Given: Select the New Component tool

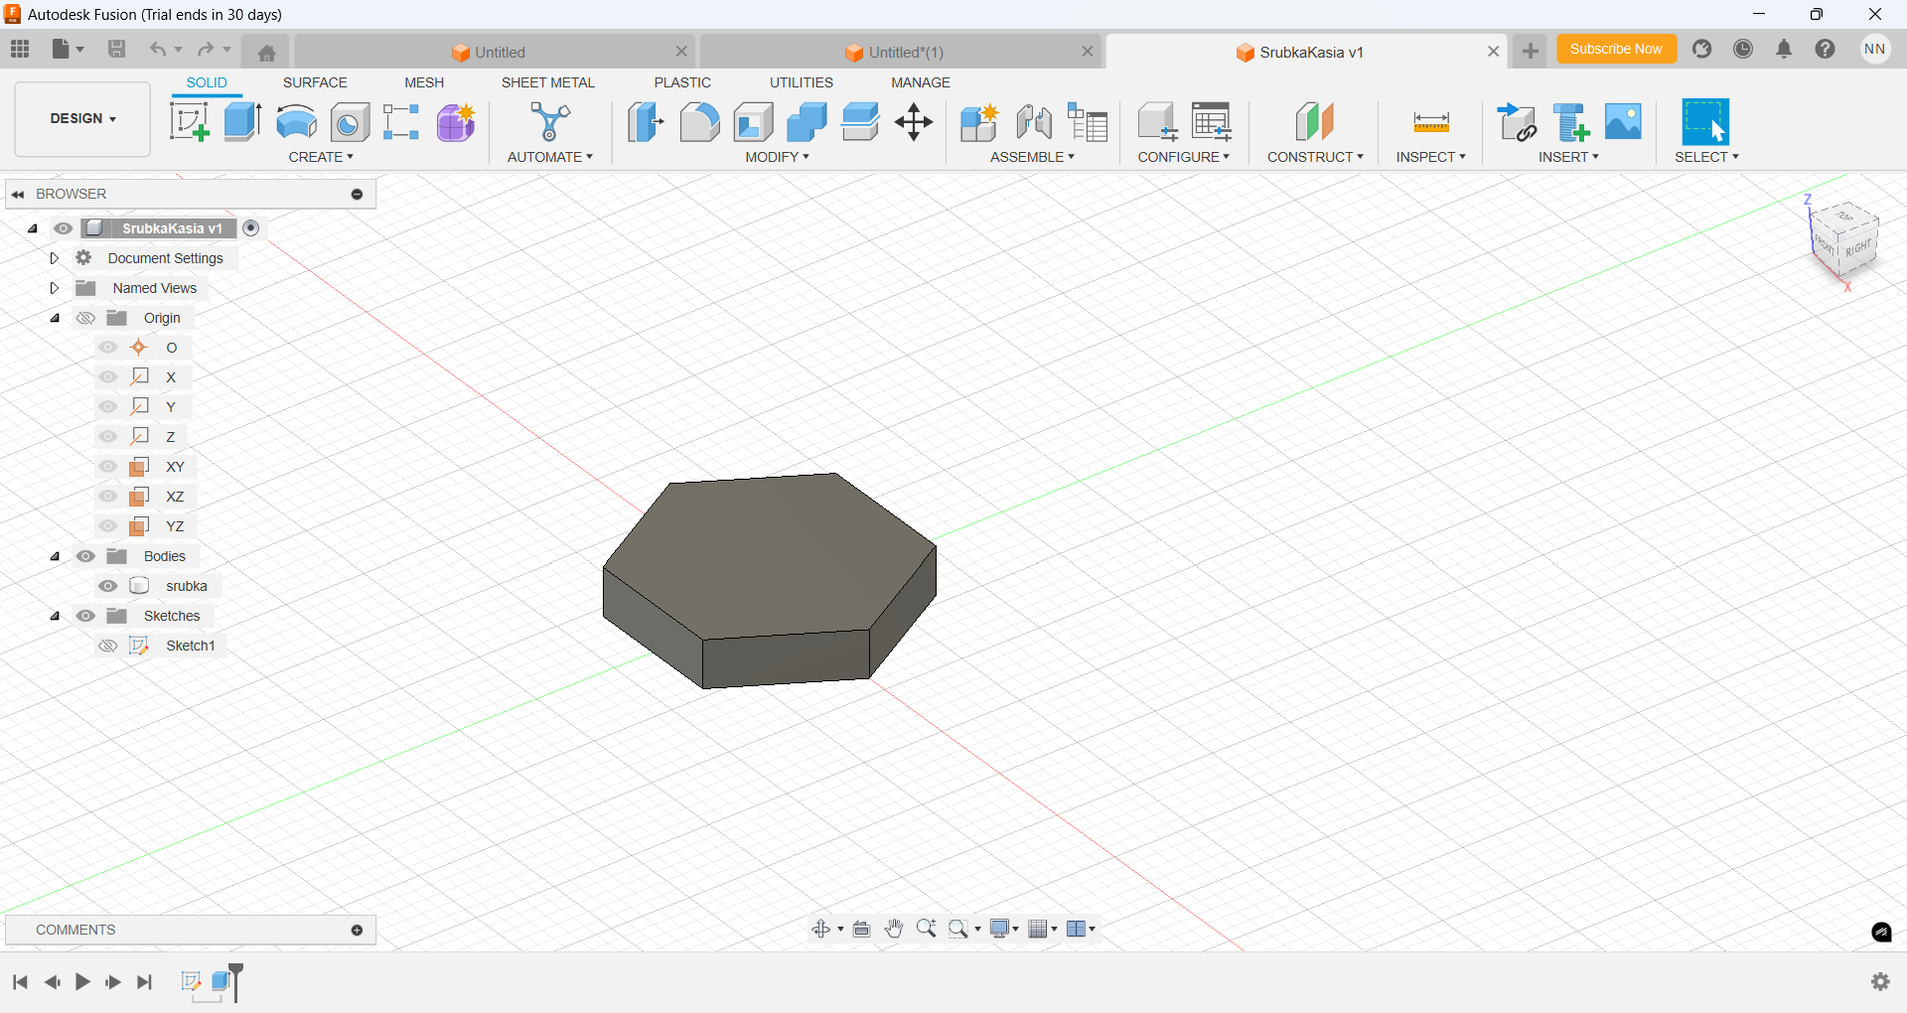Looking at the screenshot, I should 979,122.
